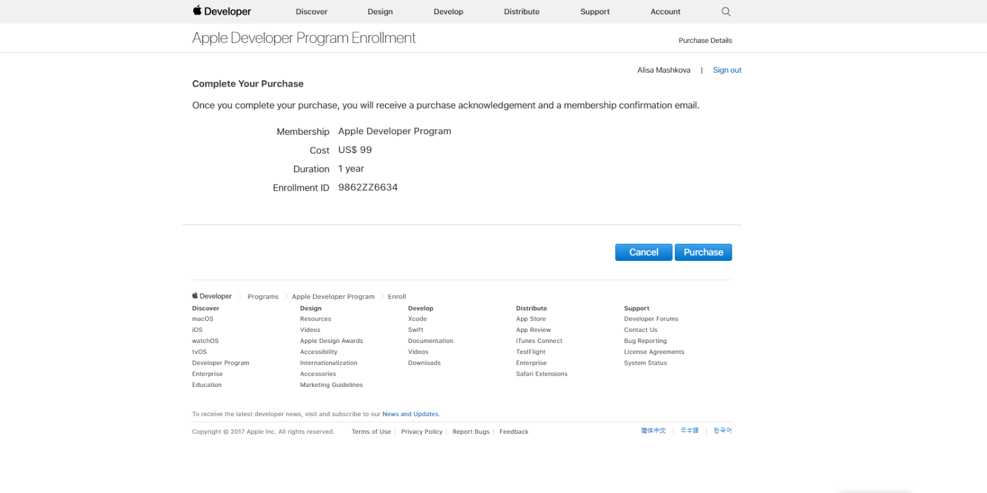This screenshot has width=987, height=493.
Task: Open the Feedback link
Action: pos(514,432)
